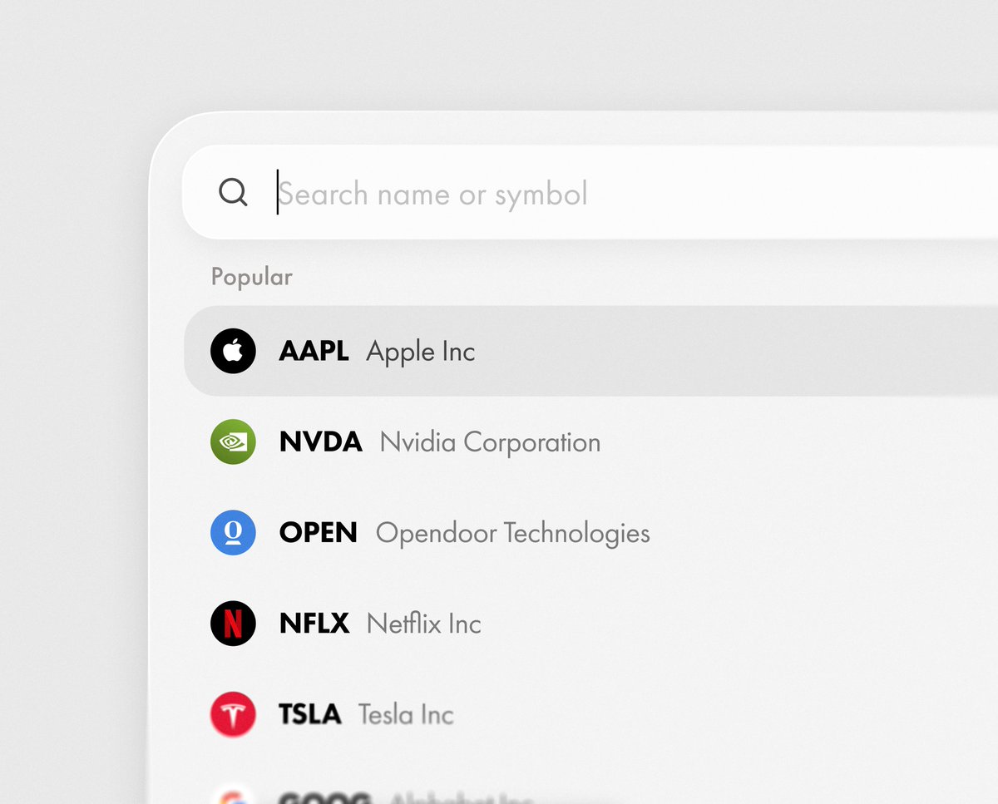This screenshot has height=804, width=998.
Task: Open the Apple Inc company name
Action: coord(421,353)
